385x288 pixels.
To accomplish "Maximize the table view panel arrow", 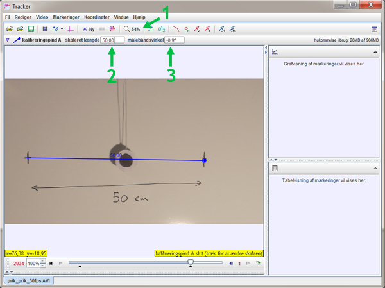I will pyautogui.click(x=375, y=169).
